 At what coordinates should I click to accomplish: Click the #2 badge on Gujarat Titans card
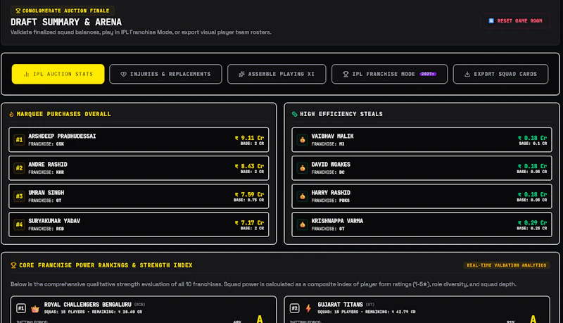coord(294,308)
